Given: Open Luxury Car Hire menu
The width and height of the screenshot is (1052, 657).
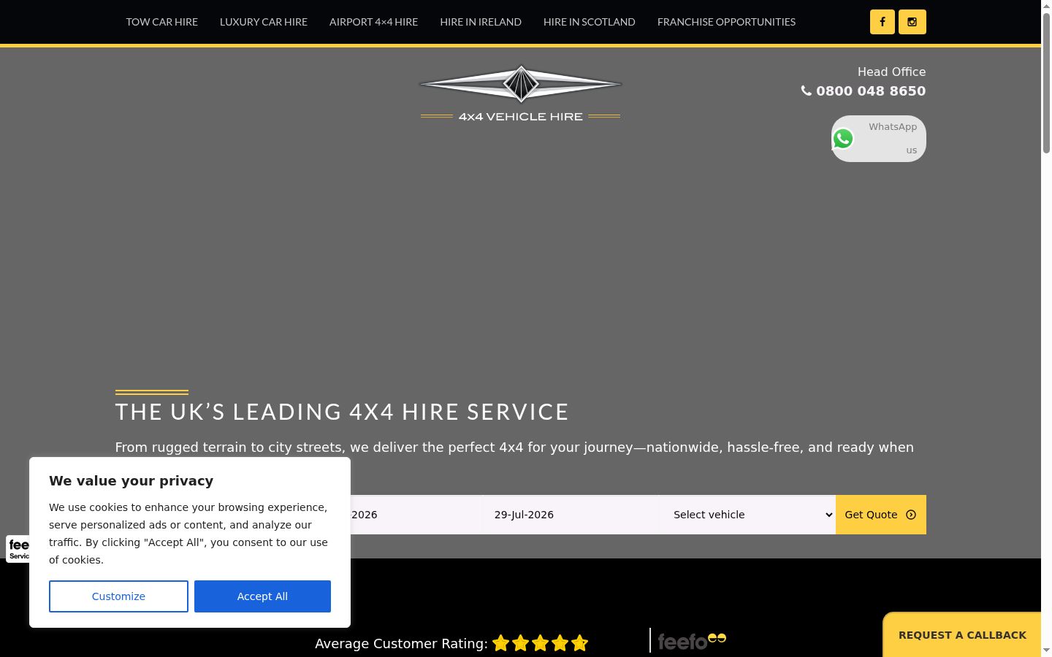Looking at the screenshot, I should tap(264, 22).
